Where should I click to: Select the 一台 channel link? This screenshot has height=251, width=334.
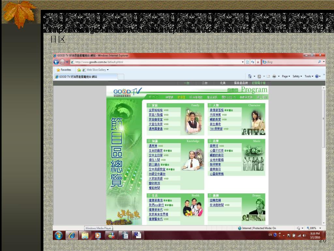click(x=187, y=83)
